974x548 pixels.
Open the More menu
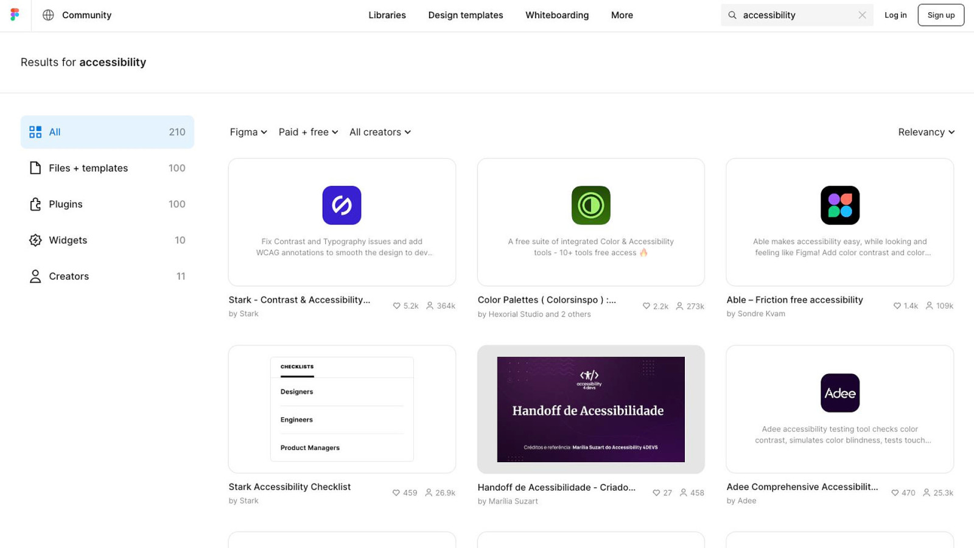622,15
